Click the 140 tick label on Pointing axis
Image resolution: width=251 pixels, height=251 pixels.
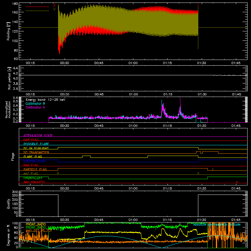15,22
